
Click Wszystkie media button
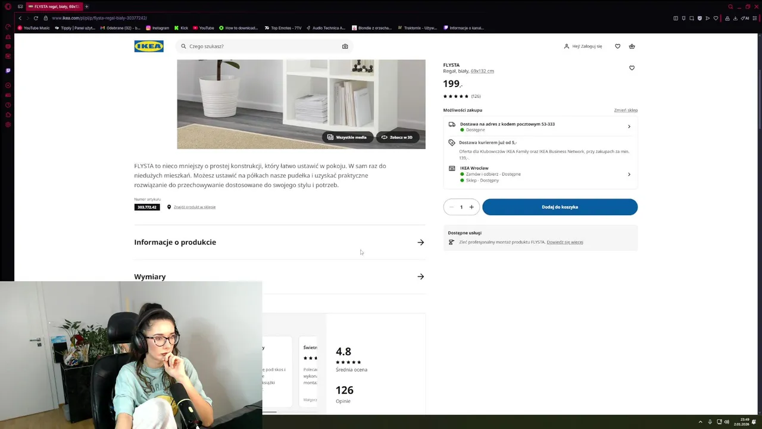347,137
